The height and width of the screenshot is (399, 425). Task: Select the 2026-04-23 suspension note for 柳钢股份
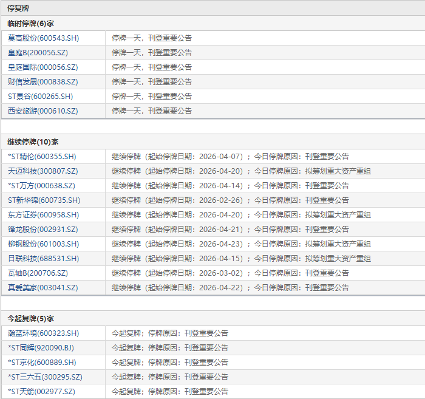pyautogui.click(x=241, y=244)
